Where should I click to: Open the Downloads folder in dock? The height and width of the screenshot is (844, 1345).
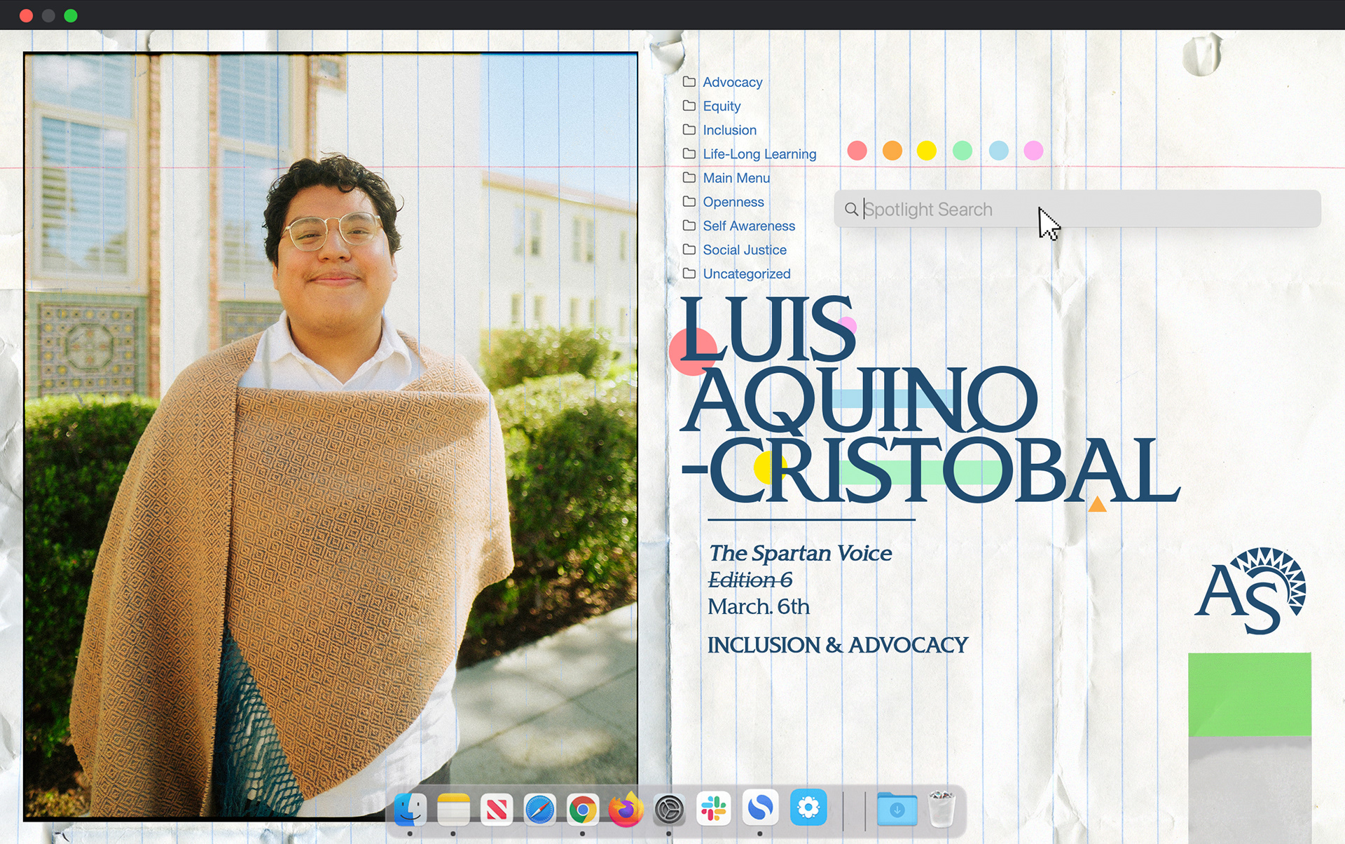click(897, 810)
